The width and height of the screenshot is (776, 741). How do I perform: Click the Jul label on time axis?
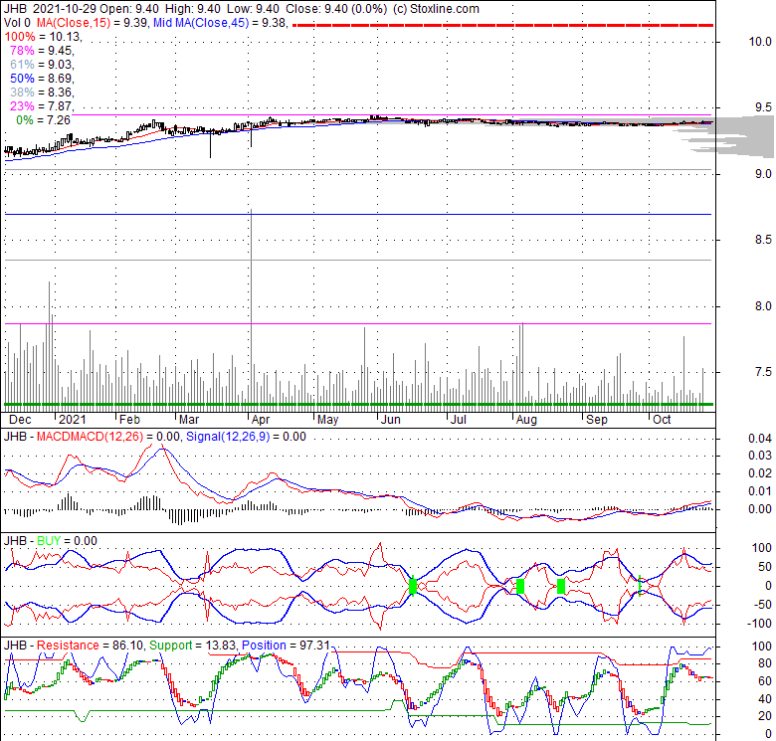(459, 420)
